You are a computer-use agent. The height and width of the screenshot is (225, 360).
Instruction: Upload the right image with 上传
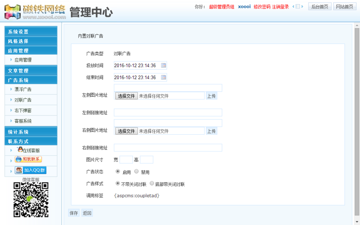click(212, 131)
